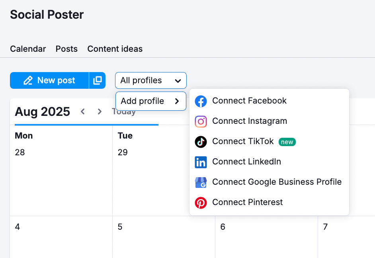
Task: Select the Calendar tab
Action: pyautogui.click(x=28, y=49)
